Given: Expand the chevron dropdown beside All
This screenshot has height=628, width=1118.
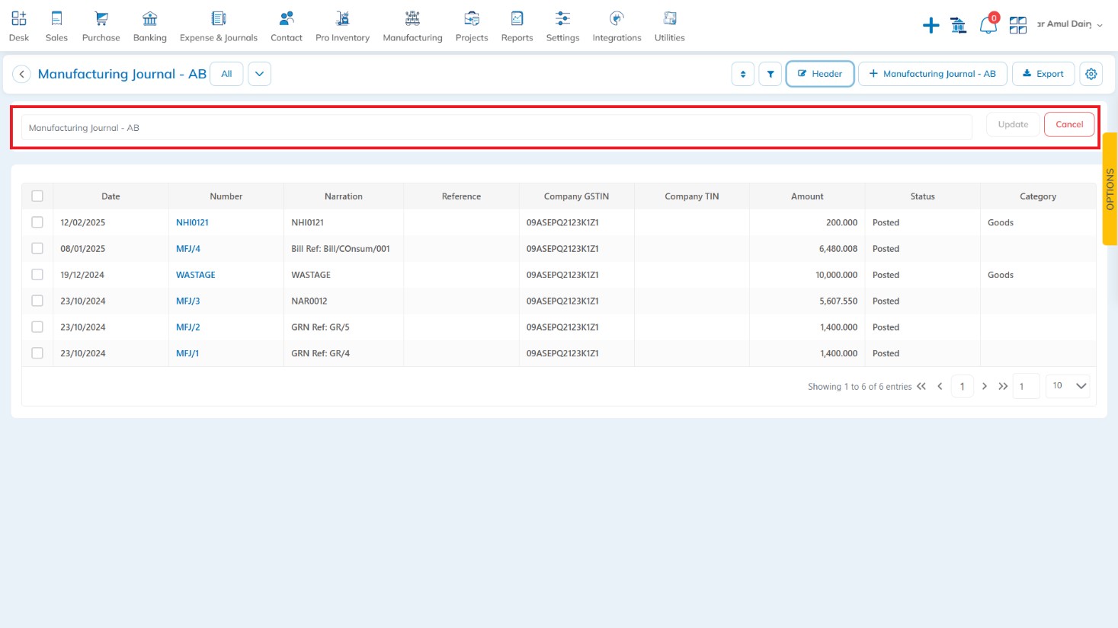Looking at the screenshot, I should [x=259, y=74].
